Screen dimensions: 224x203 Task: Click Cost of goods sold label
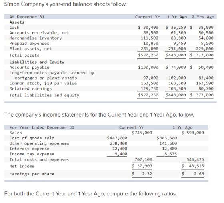[32, 138]
